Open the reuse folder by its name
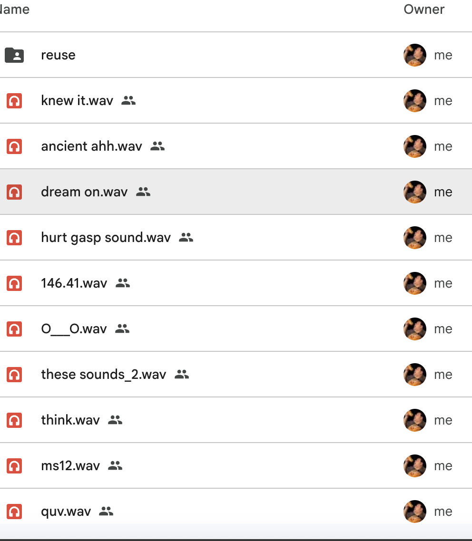 click(58, 55)
